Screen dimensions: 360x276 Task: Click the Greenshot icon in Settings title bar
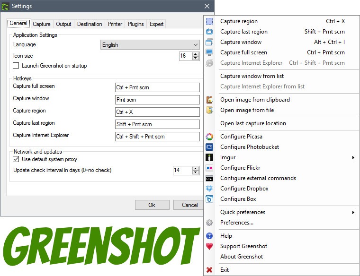(5, 6)
